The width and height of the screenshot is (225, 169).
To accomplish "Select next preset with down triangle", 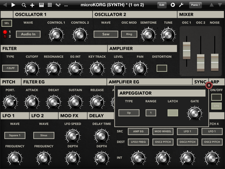I will 220,5.
